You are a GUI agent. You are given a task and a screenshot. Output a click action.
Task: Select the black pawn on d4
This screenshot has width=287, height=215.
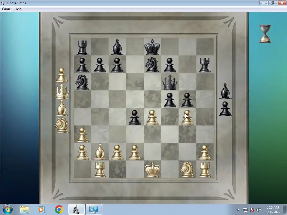click(135, 117)
